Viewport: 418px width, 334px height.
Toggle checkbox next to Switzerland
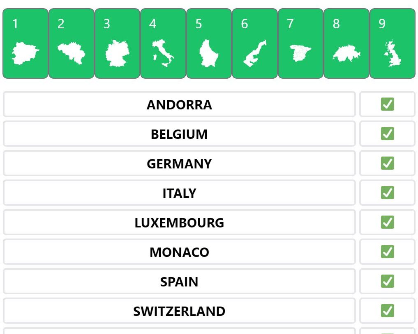click(387, 311)
